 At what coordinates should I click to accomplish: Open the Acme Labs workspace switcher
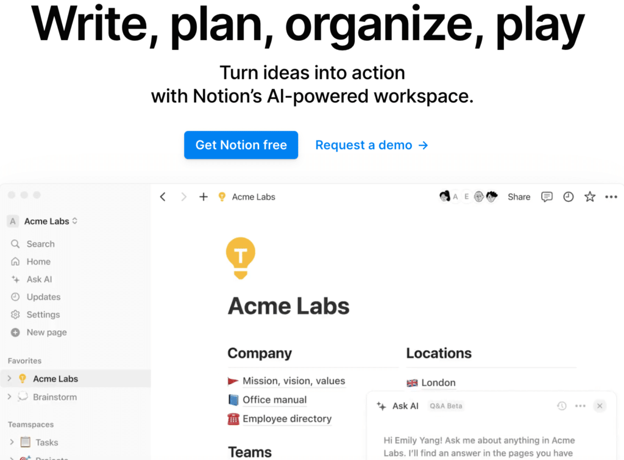[51, 221]
